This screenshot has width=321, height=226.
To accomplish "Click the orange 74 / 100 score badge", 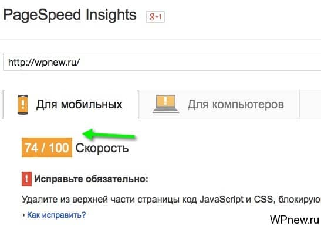I will click(x=47, y=148).
